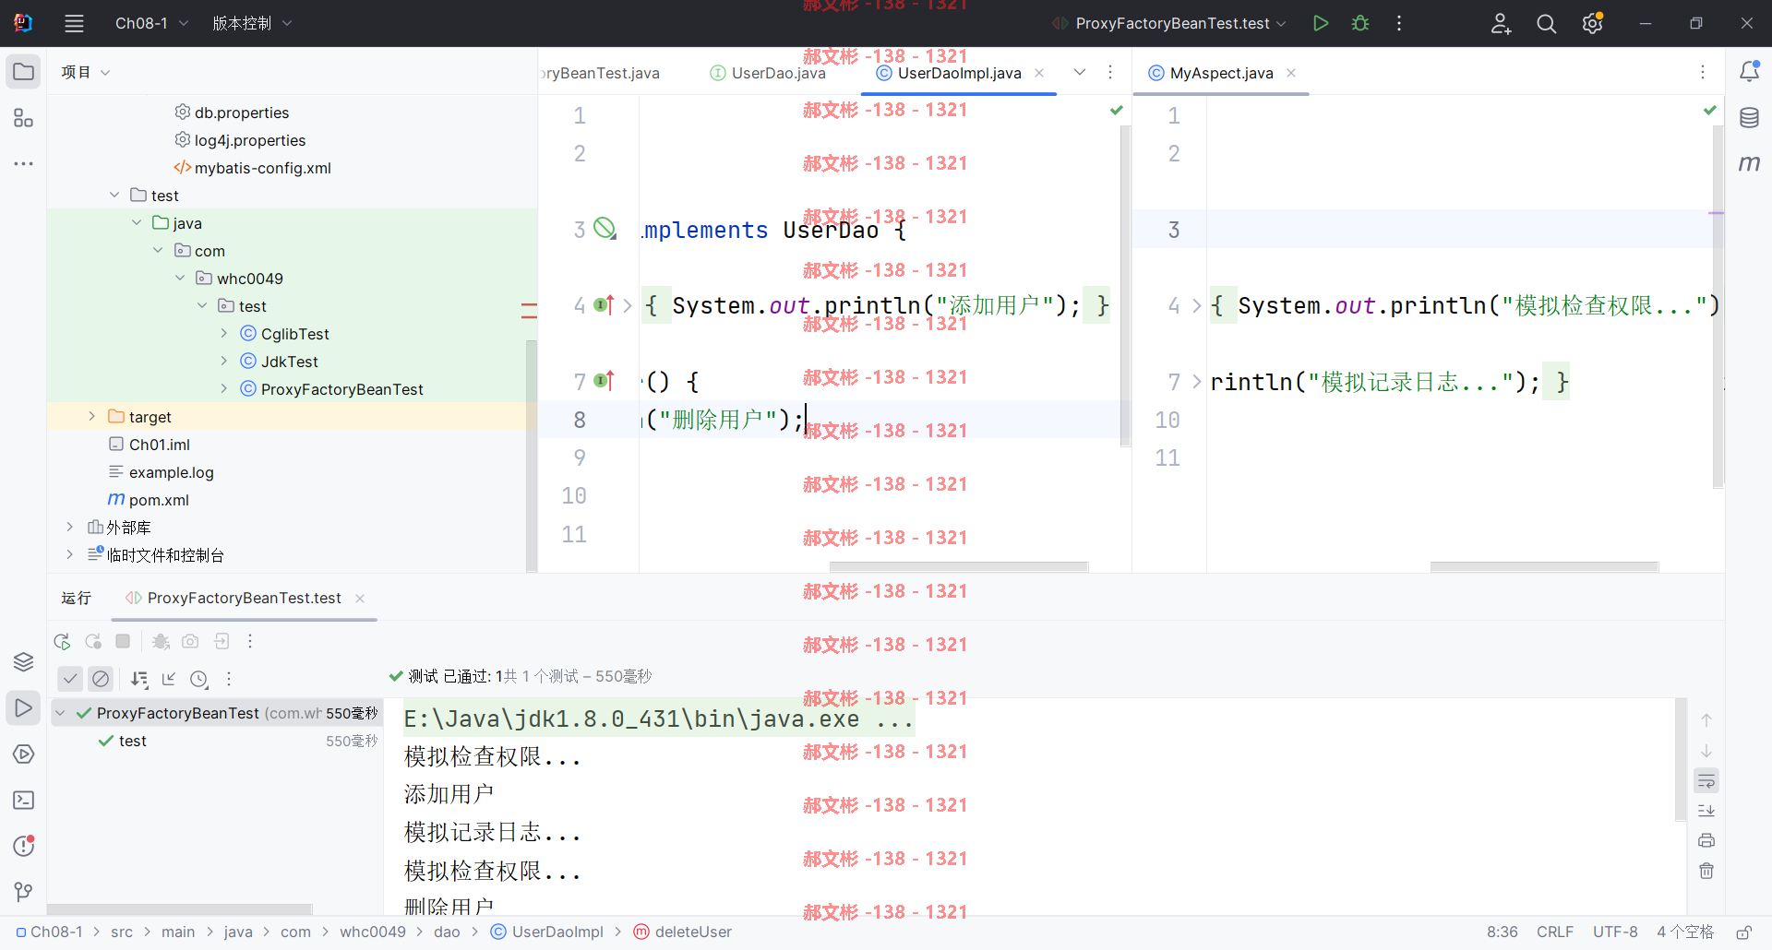Open the Services layers tool window
The height and width of the screenshot is (950, 1772).
pos(24,662)
